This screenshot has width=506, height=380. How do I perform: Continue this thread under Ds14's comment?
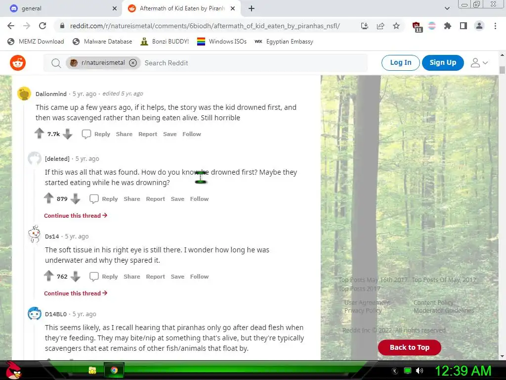tap(76, 293)
